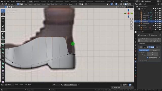The width and height of the screenshot is (162, 91).
Task: Open the Add Modifier dropdown
Action: [x=150, y=44]
